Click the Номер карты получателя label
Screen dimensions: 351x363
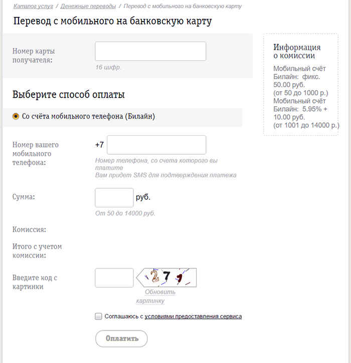click(x=34, y=56)
